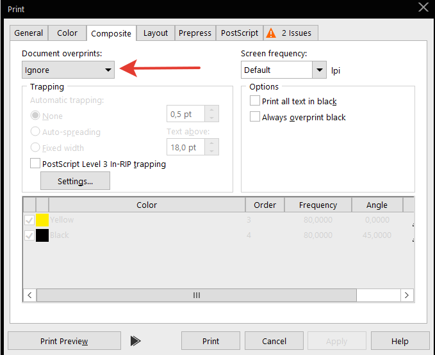
Task: Click the Angle column header
Action: (377, 205)
